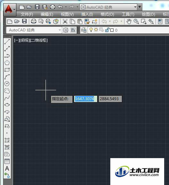Viewport: 169px width, 185px height.
Task: Click Save As in quick access toolbar
Action: click(x=45, y=7)
